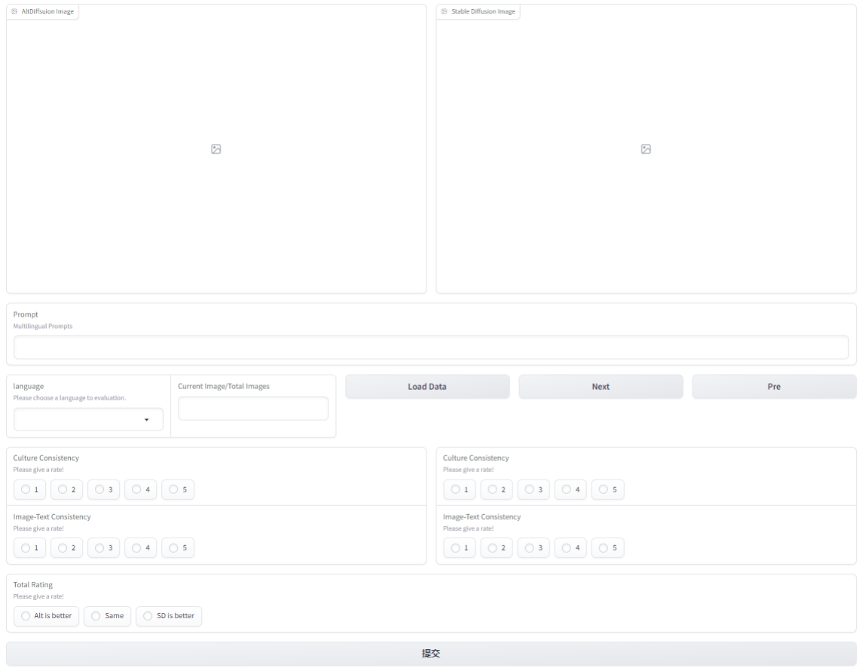The width and height of the screenshot is (862, 671).
Task: Rate right Image-Text Consistency as 1
Action: point(460,548)
